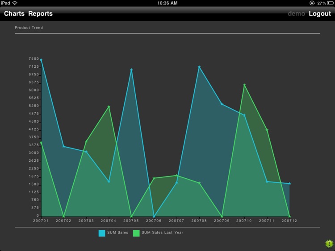Image resolution: width=335 pixels, height=251 pixels.
Task: Tap the Product Trend chart title
Action: [29, 28]
